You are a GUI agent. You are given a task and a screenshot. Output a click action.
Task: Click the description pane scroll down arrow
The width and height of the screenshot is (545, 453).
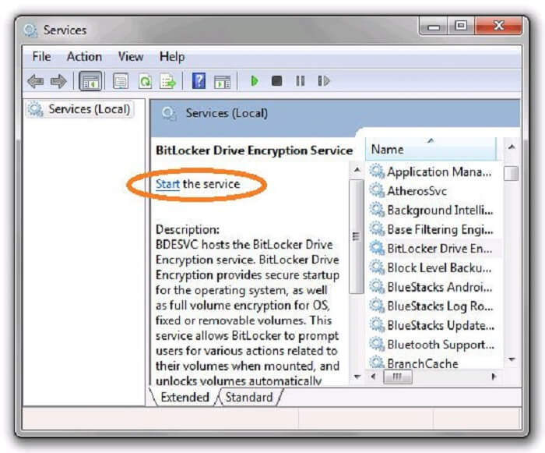tap(357, 377)
